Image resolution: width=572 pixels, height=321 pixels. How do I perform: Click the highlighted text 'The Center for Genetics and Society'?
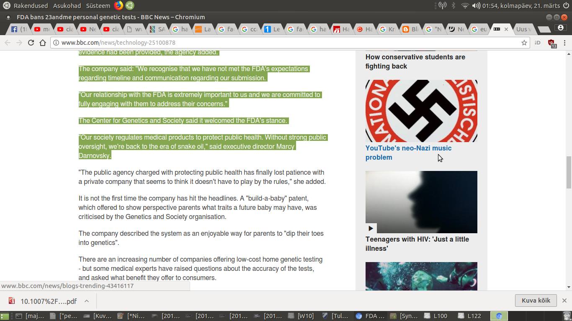tap(131, 120)
